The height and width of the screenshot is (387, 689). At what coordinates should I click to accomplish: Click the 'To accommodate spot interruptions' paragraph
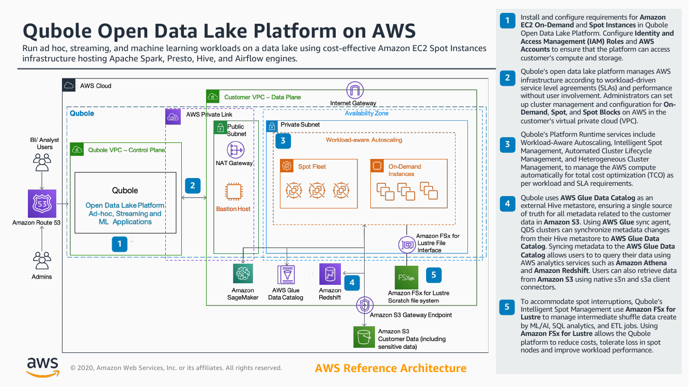[598, 326]
